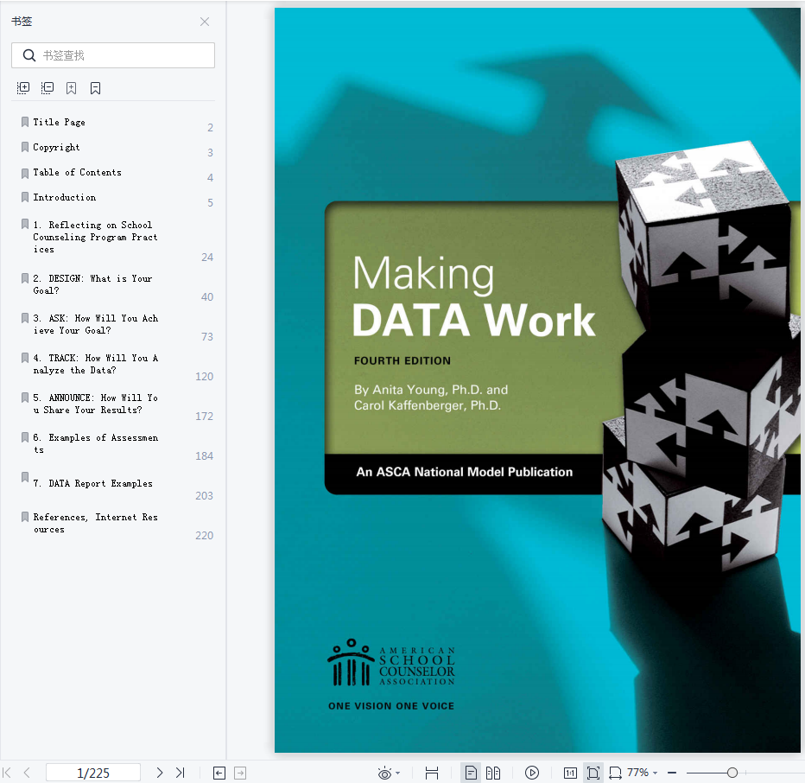
Task: Open the 77% zoom dropdown
Action: point(643,773)
